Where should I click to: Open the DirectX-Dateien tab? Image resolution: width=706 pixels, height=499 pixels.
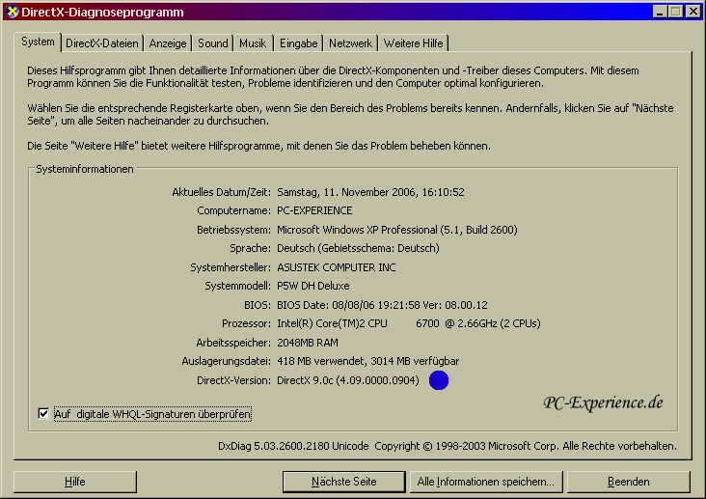[x=102, y=43]
